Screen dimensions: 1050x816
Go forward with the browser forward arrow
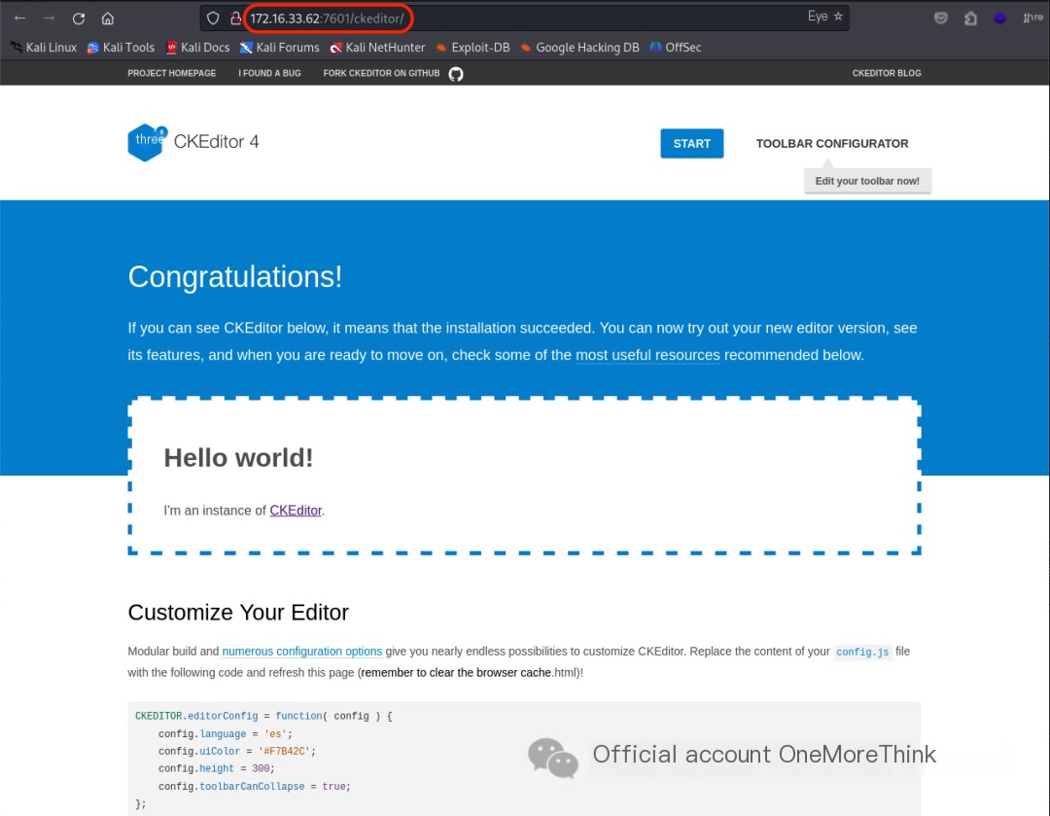[x=49, y=18]
